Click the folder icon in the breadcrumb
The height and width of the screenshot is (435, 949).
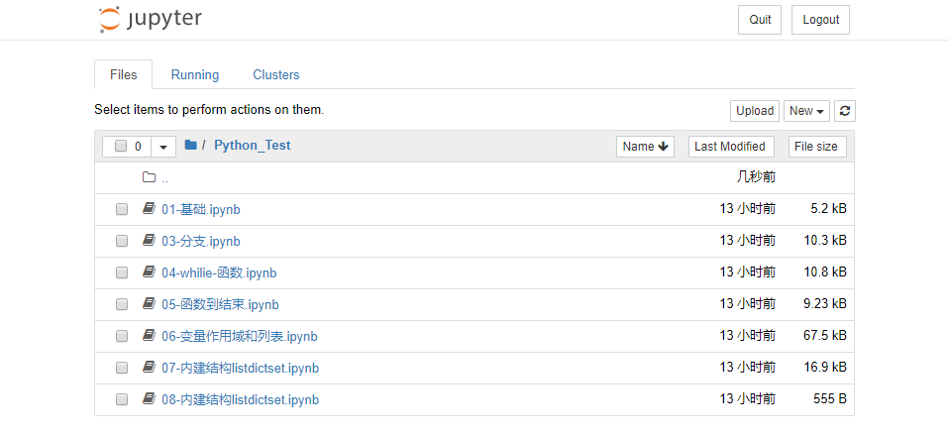click(x=190, y=146)
